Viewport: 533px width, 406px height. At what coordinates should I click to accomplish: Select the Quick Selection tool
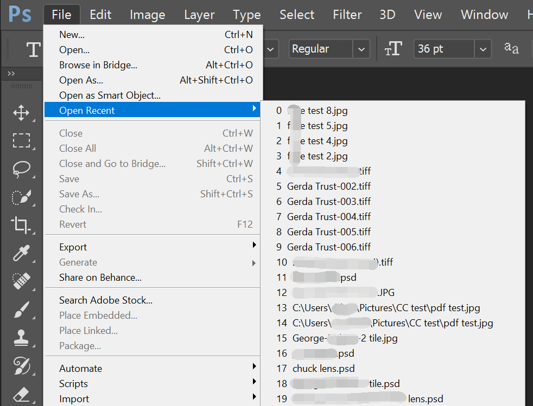[21, 197]
